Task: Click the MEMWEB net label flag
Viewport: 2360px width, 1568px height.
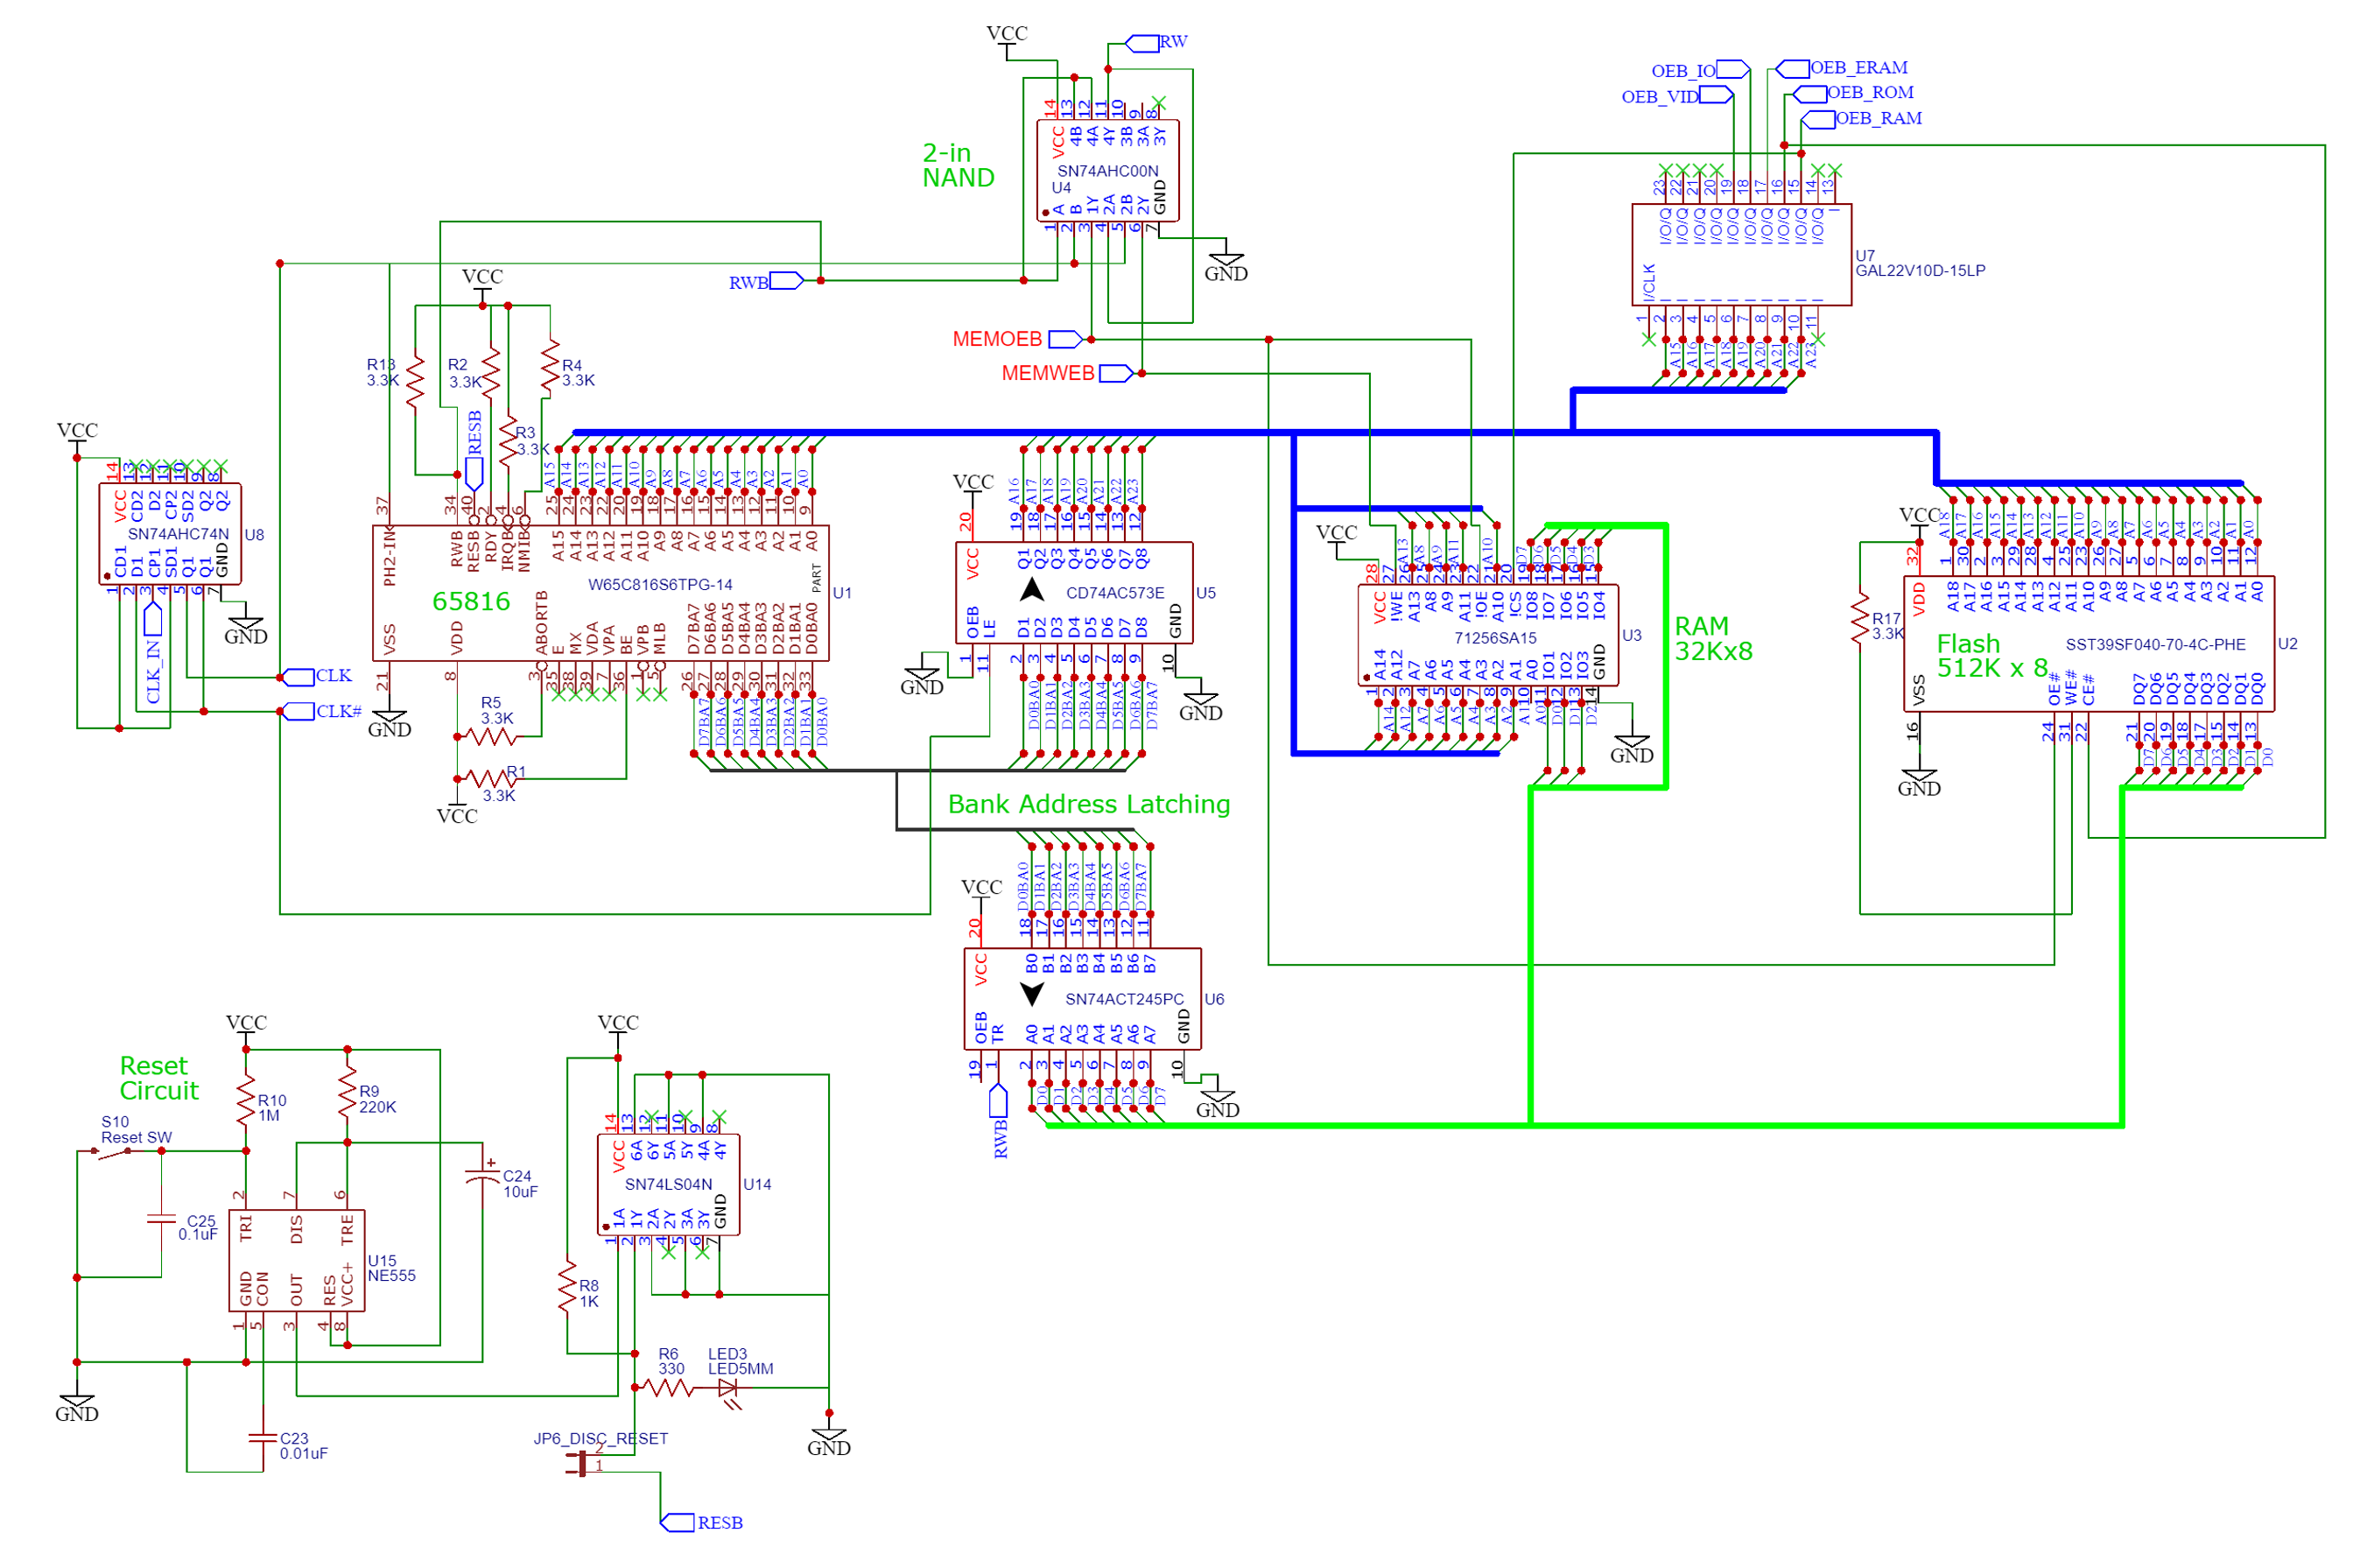Action: 1115,374
